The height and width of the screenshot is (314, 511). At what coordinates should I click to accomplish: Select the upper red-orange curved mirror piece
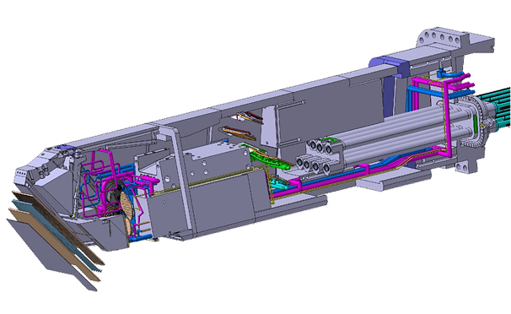250,117
